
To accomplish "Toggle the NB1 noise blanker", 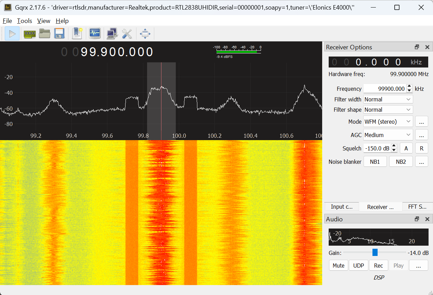I will tap(375, 162).
